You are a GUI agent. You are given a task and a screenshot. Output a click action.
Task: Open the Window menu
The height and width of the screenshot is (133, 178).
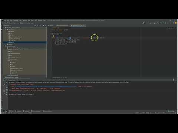click(x=40, y=20)
